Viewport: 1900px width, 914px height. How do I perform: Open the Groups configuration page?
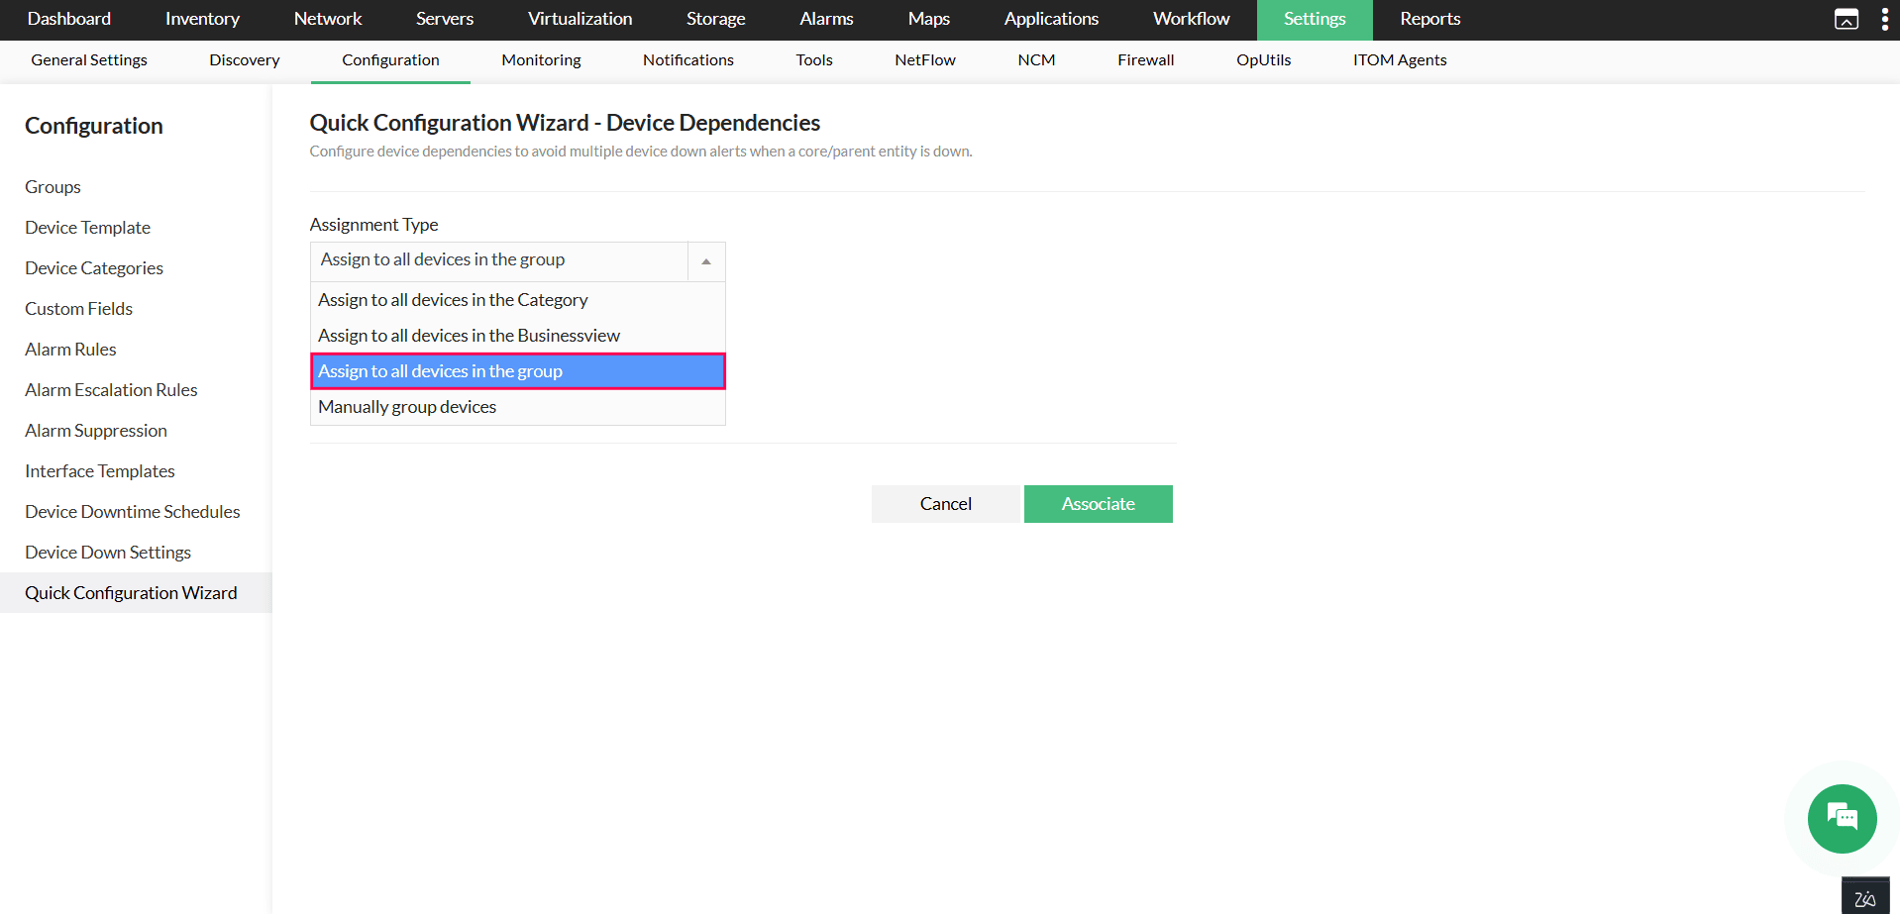click(53, 186)
